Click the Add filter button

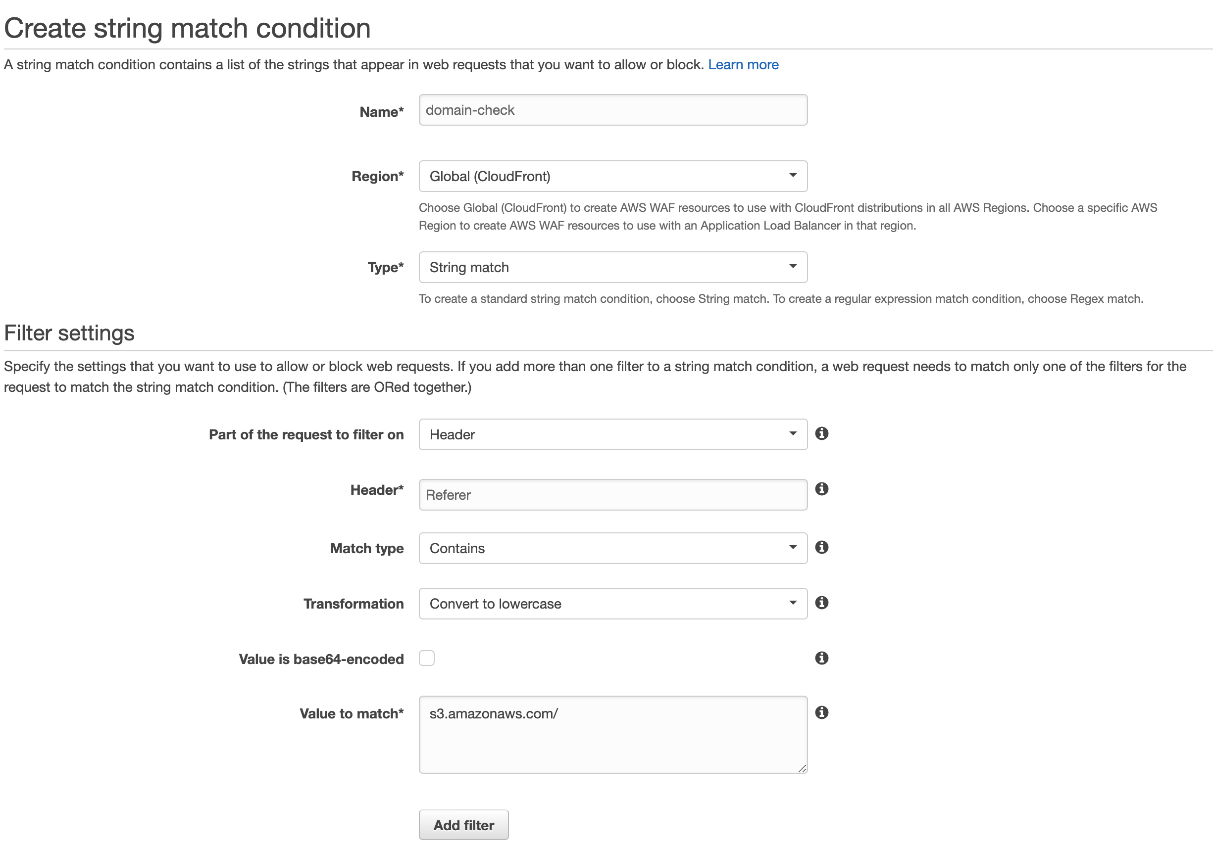(464, 824)
